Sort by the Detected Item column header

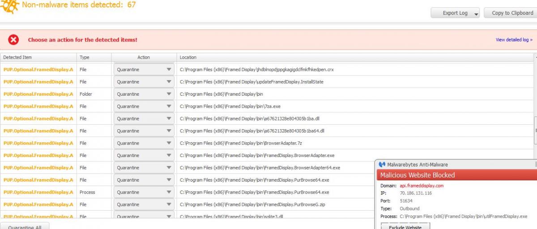point(38,57)
